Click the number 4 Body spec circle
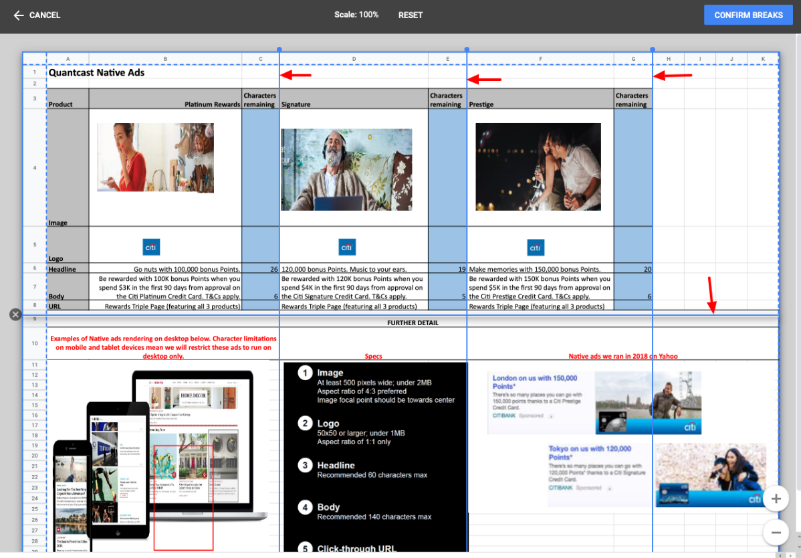801x558 pixels. coord(305,507)
